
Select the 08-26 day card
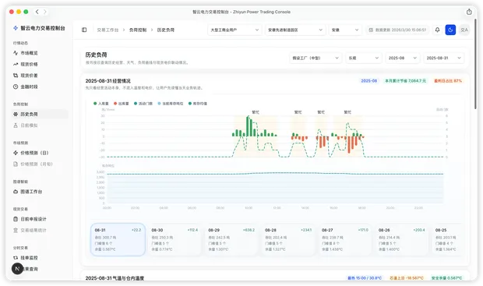click(401, 239)
